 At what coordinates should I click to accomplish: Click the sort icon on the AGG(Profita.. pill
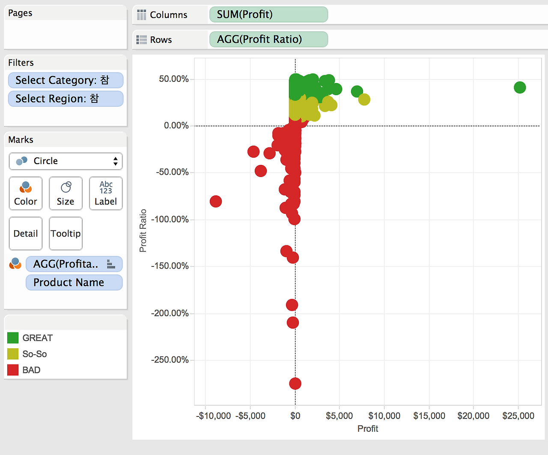tap(111, 264)
